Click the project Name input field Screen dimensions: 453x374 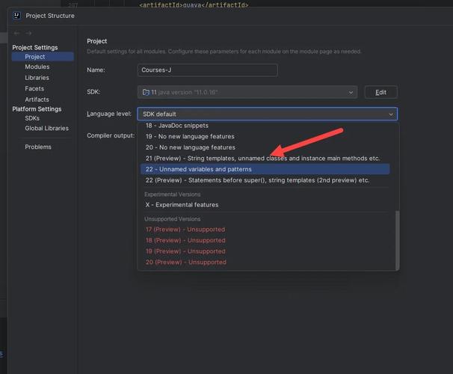coord(207,70)
